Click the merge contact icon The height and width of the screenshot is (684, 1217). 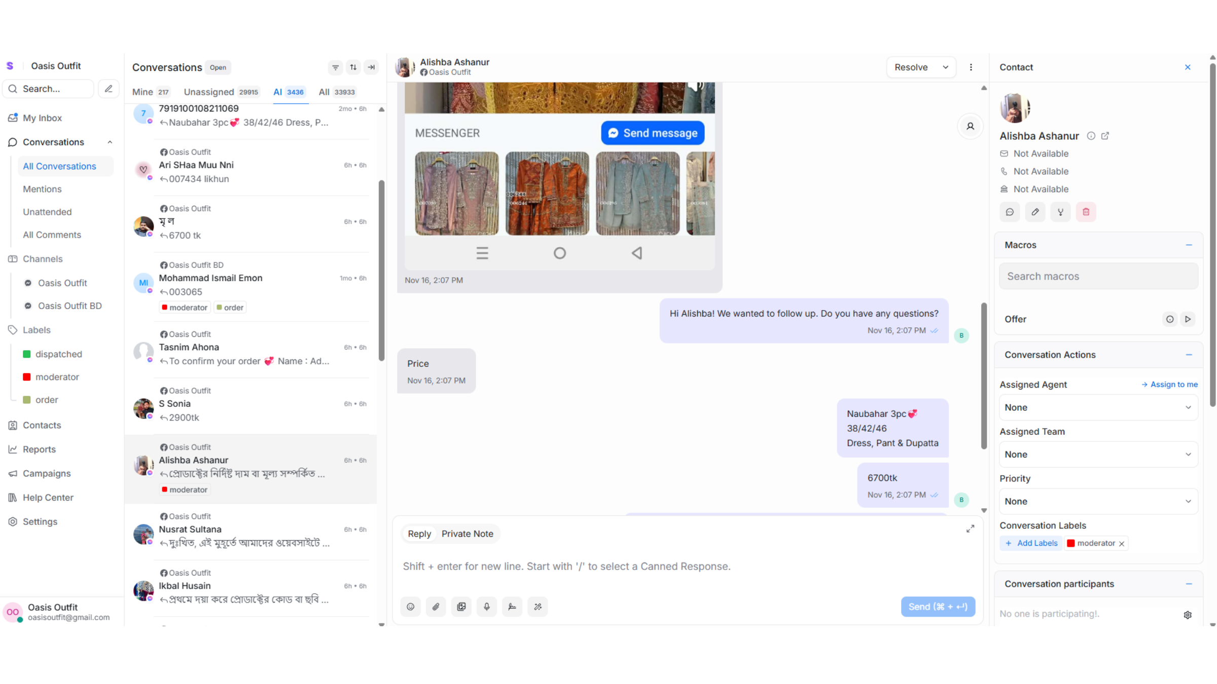tap(1060, 212)
